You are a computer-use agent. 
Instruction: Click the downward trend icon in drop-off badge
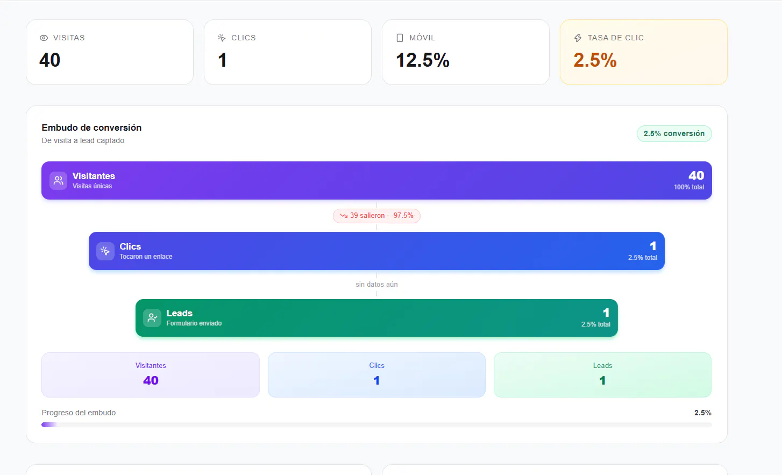[344, 216]
